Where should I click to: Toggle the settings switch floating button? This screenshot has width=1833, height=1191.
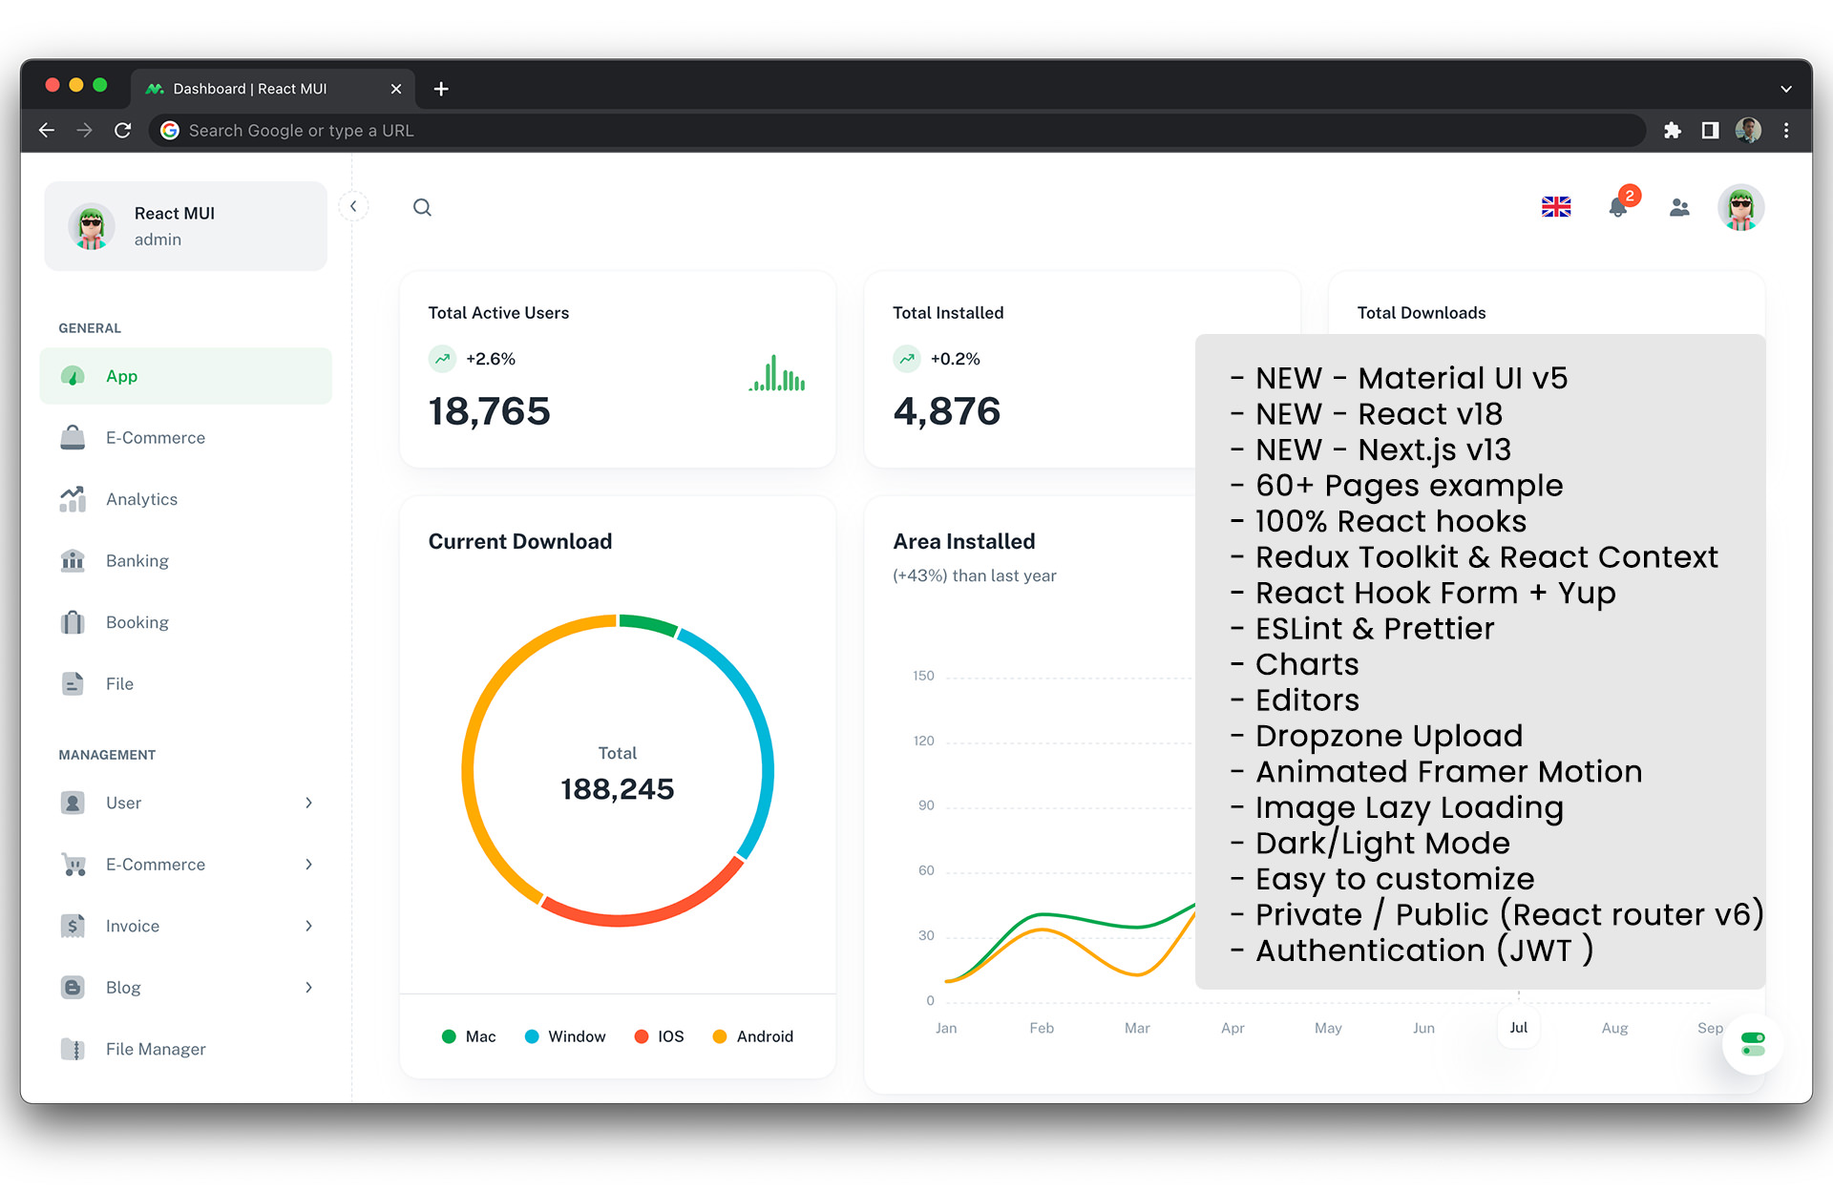pos(1753,1044)
